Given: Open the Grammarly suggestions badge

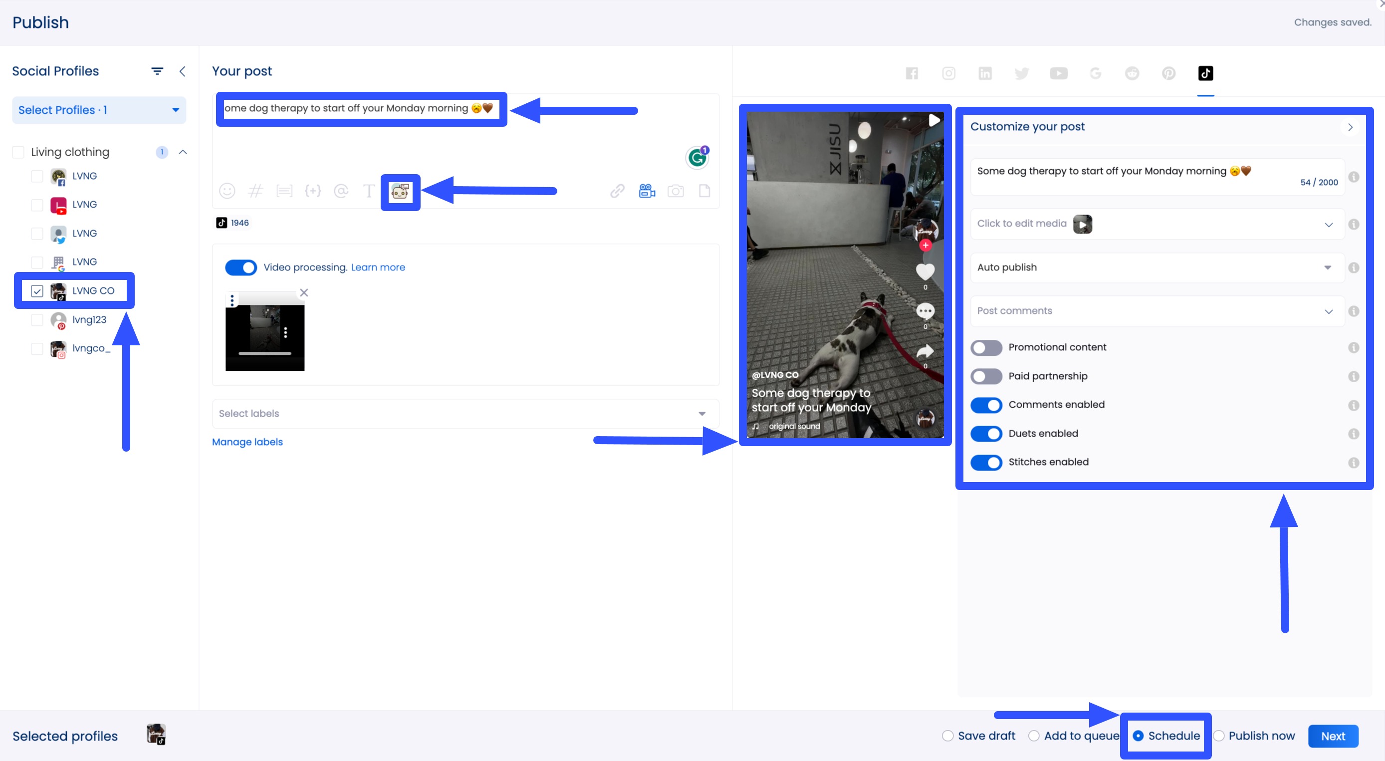Looking at the screenshot, I should pyautogui.click(x=697, y=158).
